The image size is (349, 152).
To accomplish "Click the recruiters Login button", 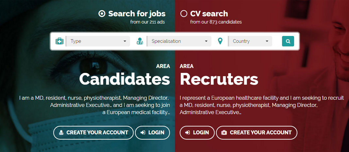I will 197,133.
